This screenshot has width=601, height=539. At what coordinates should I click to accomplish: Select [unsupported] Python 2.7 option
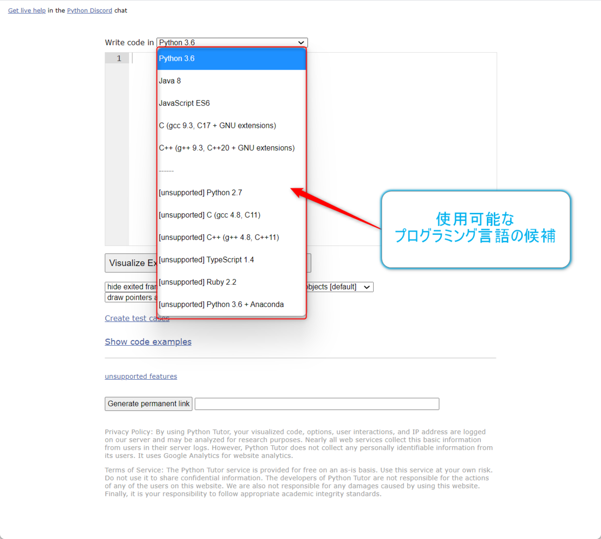tap(231, 193)
